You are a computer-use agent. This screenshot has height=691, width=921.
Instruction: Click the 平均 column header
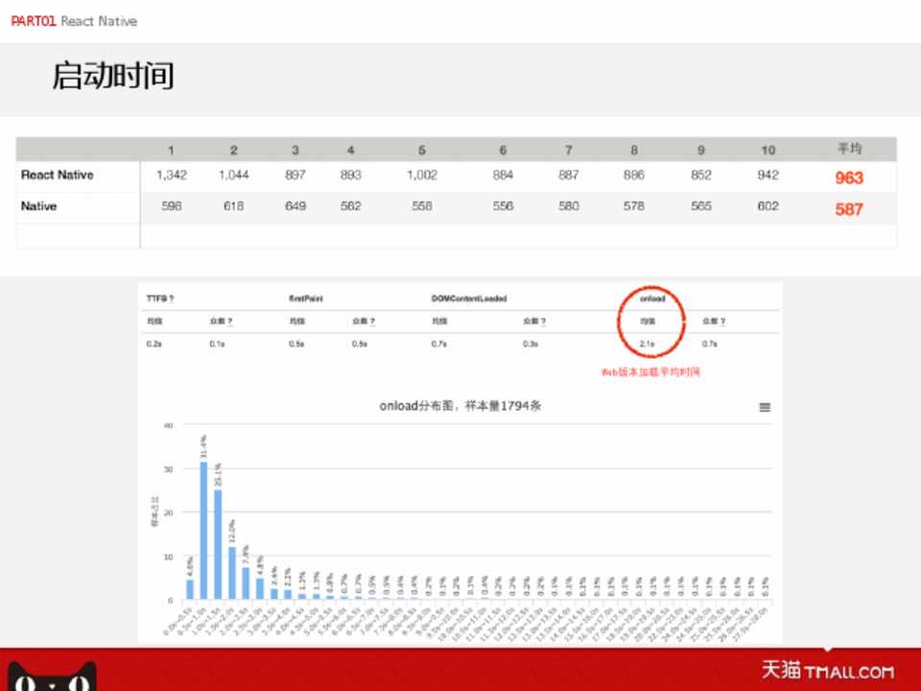849,149
